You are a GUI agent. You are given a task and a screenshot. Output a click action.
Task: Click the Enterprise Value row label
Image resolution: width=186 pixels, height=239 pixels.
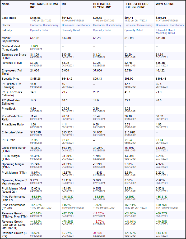click(x=12, y=132)
